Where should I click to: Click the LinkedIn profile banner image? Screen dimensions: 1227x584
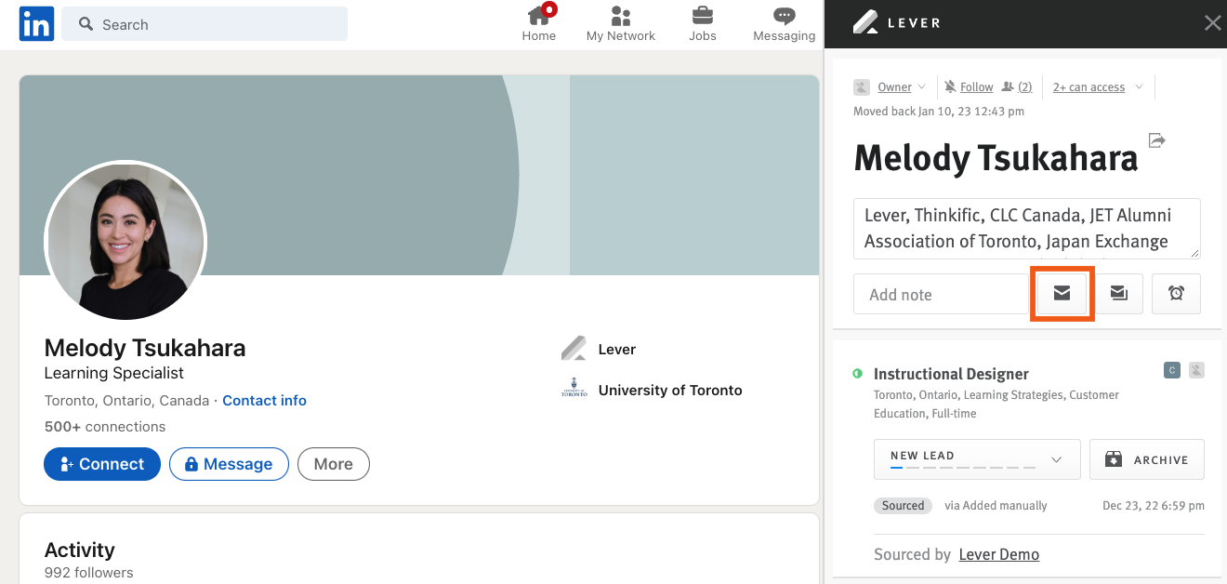pos(418,175)
